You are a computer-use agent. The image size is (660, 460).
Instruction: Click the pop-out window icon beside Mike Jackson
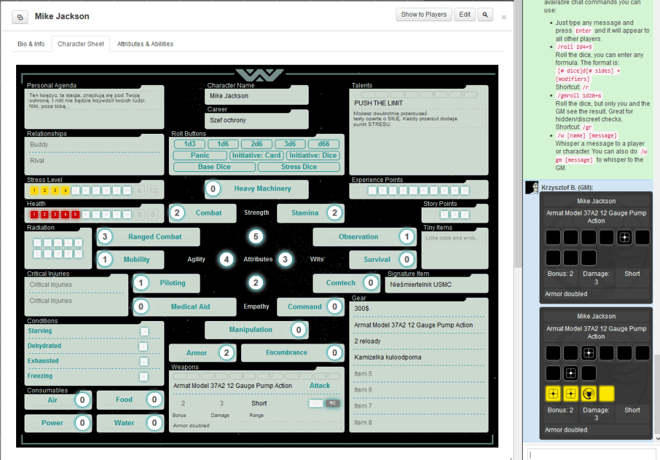coord(20,17)
